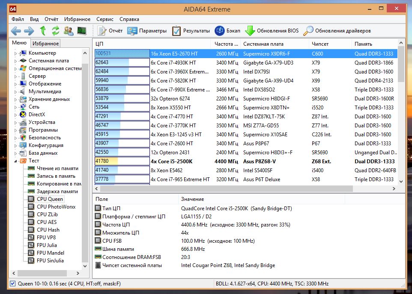Expand the Сервер tree node
The width and height of the screenshot is (412, 294).
15,76
